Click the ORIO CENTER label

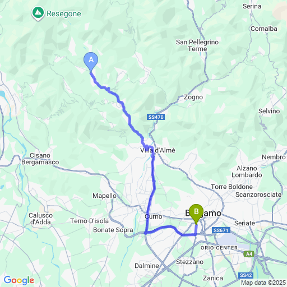pyautogui.click(x=219, y=248)
